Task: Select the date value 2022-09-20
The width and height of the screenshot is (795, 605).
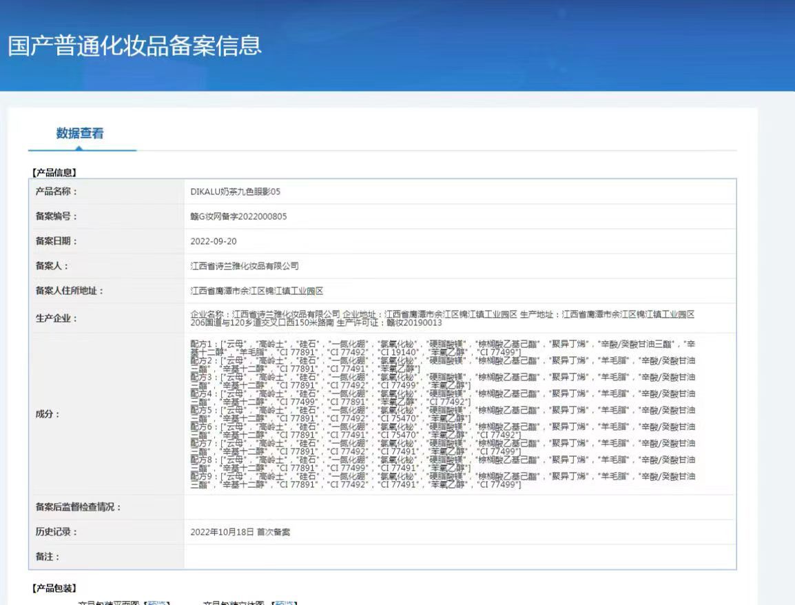Action: [x=214, y=241]
